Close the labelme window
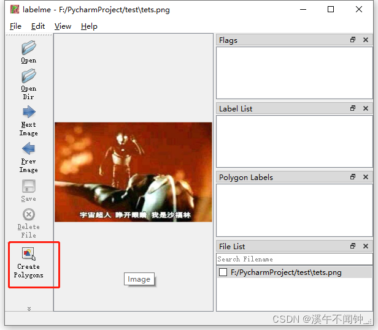 tap(359, 9)
